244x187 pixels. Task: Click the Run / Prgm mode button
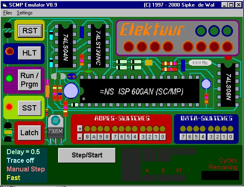[29, 80]
